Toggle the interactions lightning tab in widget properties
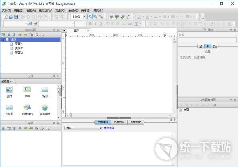 [x=207, y=46]
